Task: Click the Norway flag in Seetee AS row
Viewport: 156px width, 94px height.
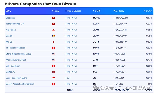Action: (x=53, y=72)
